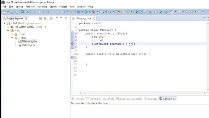
Task: Click the Skip All Breakpoints icon
Action: 27,12
